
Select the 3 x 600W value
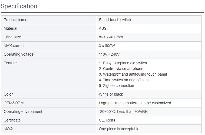click(x=107, y=46)
